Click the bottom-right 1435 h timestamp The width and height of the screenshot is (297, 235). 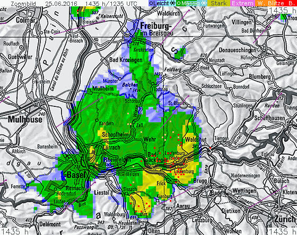pyautogui.click(x=283, y=231)
